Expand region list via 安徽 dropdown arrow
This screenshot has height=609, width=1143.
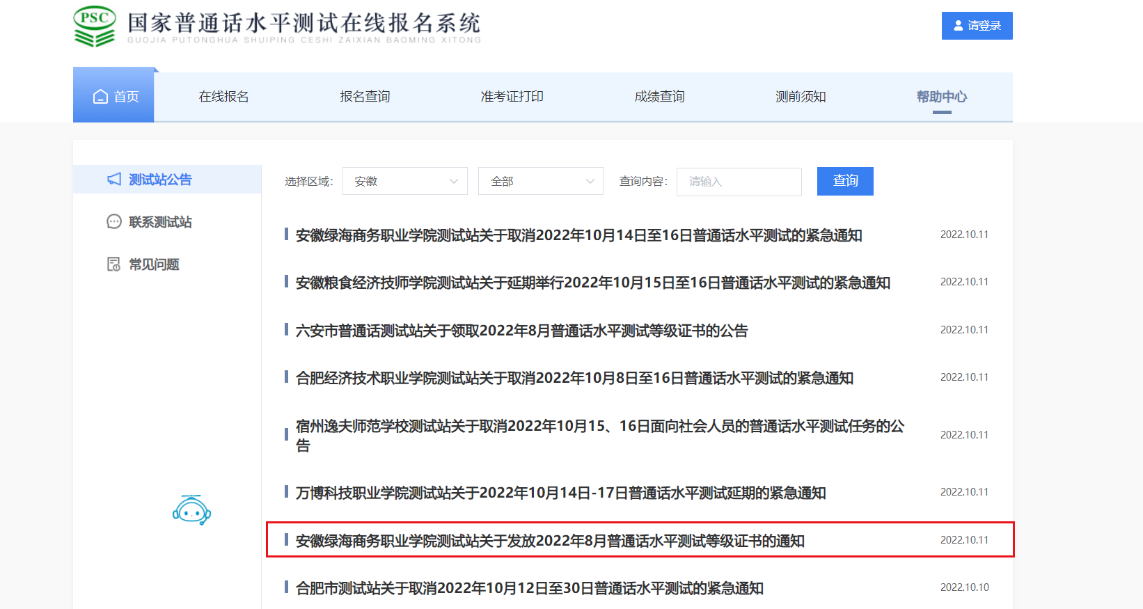click(x=454, y=182)
